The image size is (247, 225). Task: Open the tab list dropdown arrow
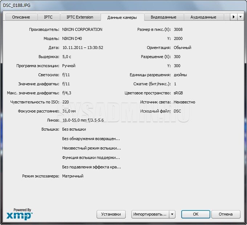pyautogui.click(x=240, y=17)
